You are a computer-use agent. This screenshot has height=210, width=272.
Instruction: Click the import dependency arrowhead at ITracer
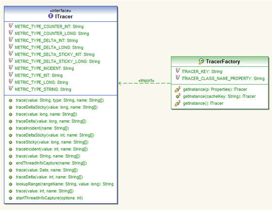pos(120,83)
